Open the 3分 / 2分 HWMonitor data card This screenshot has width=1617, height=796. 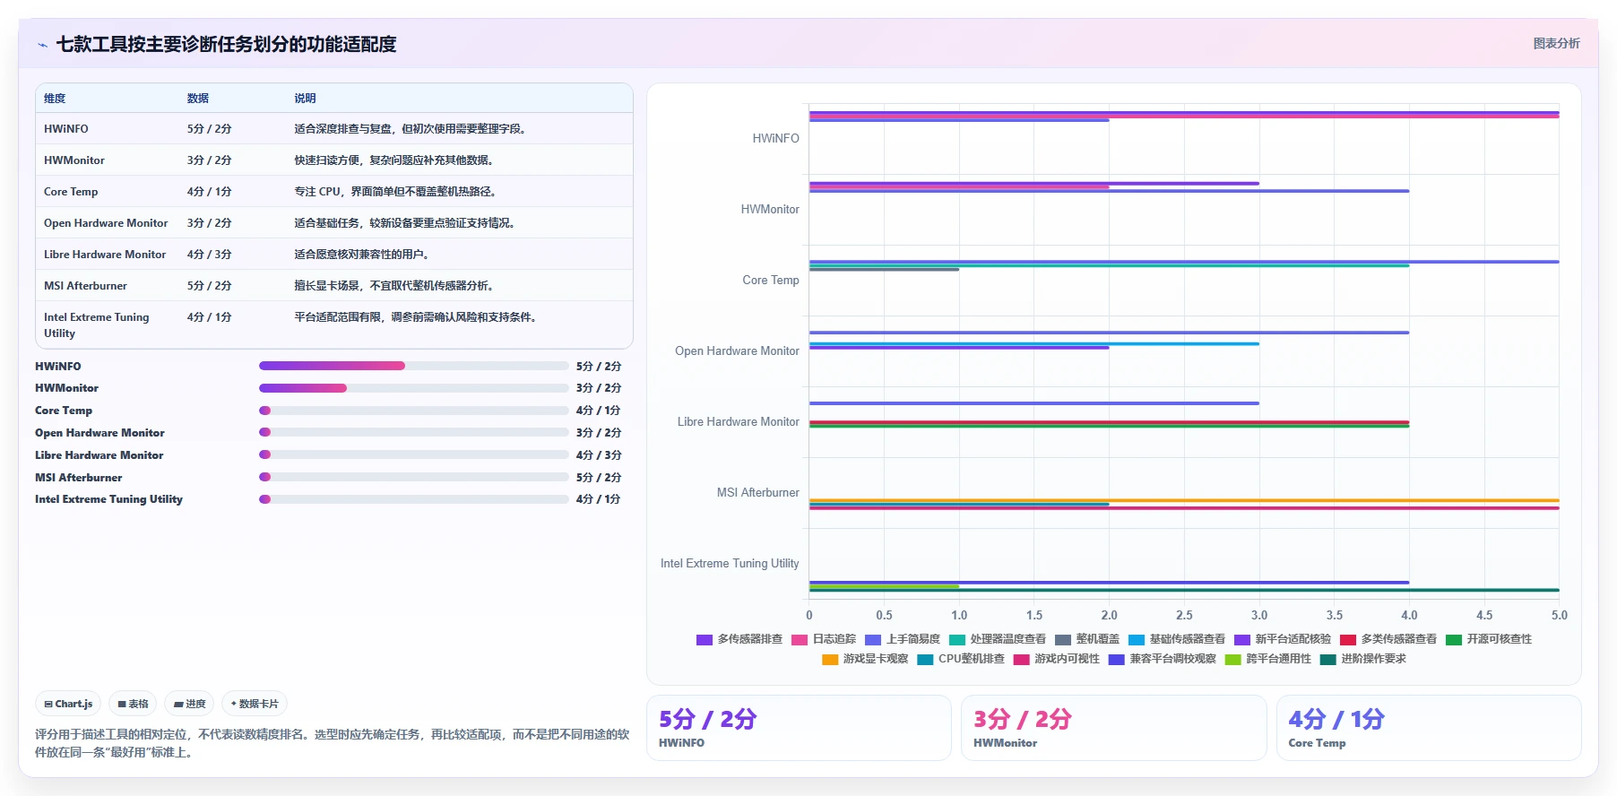1113,728
